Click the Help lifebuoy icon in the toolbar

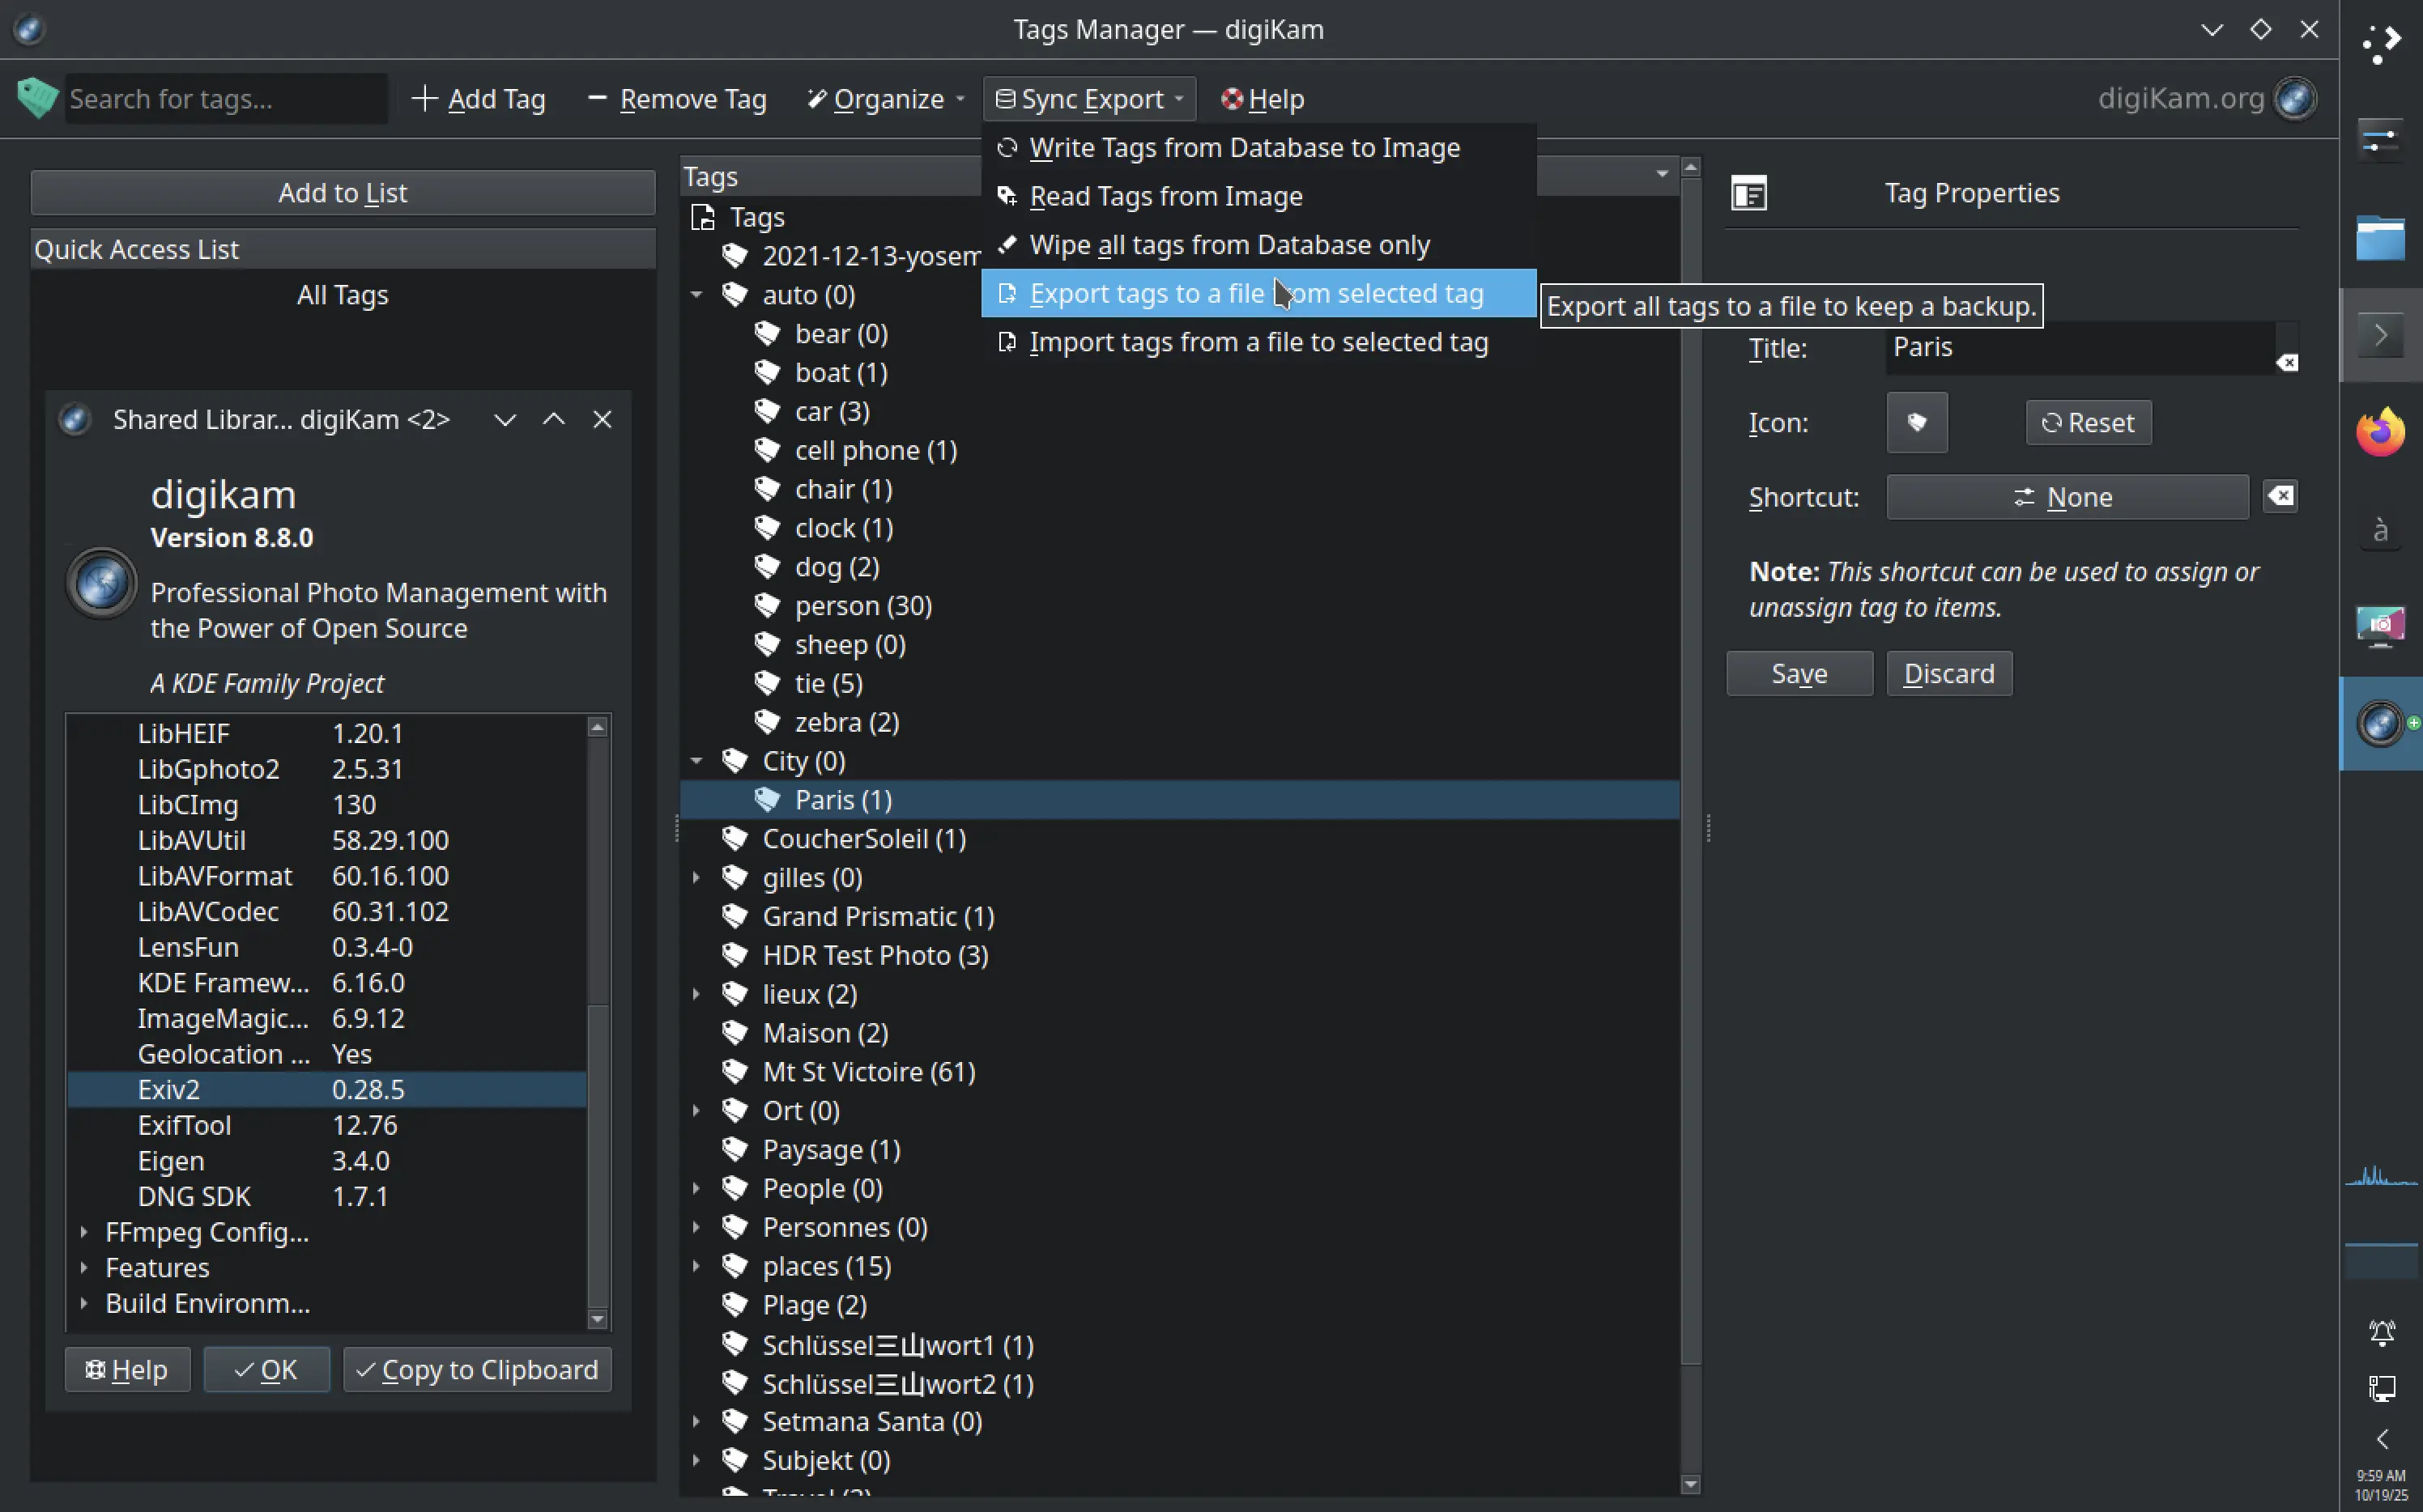click(x=1233, y=98)
